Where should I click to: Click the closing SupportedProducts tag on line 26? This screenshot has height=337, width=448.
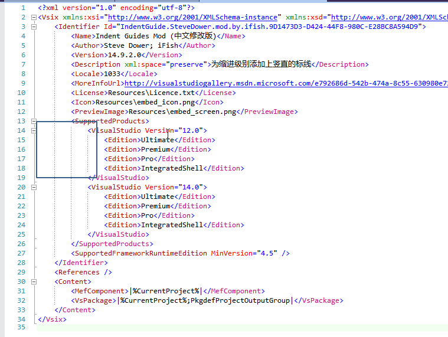tap(112, 244)
